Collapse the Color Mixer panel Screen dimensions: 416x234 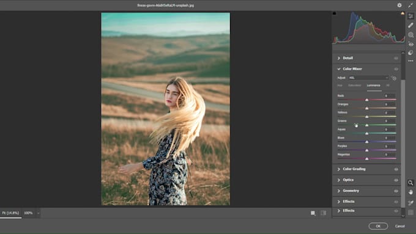[x=339, y=69]
